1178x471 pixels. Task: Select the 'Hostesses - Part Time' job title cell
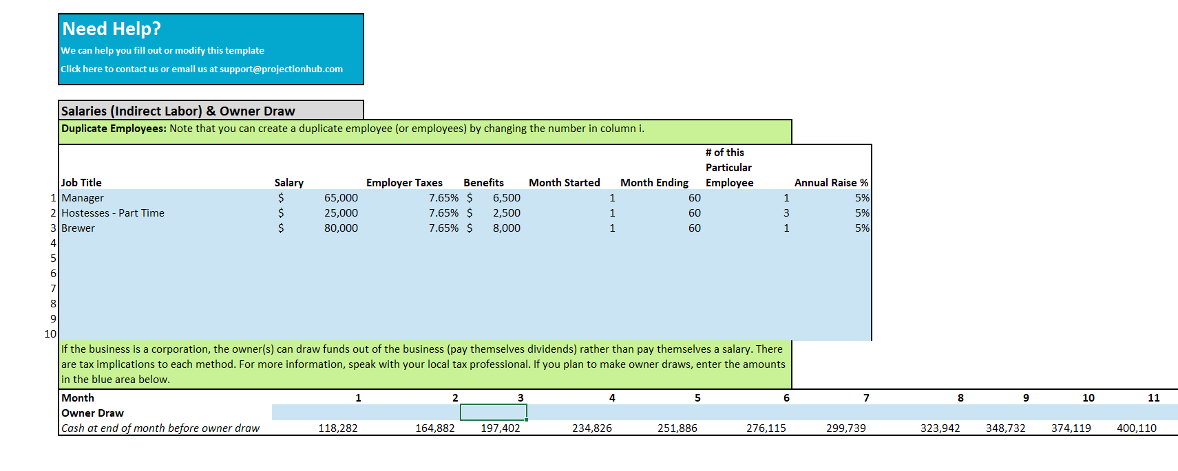pyautogui.click(x=165, y=213)
